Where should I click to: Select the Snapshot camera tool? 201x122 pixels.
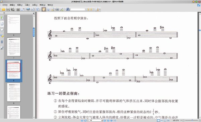(57, 9)
